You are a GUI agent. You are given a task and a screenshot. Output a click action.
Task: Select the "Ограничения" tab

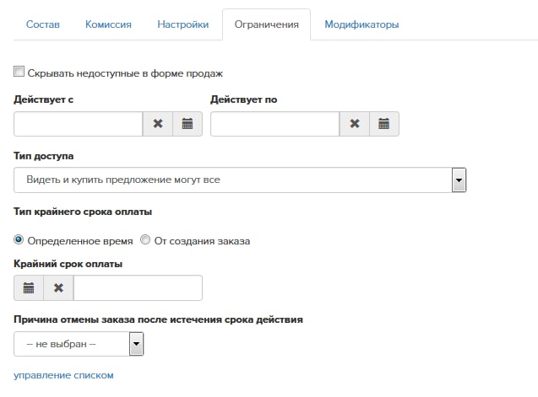pos(267,24)
